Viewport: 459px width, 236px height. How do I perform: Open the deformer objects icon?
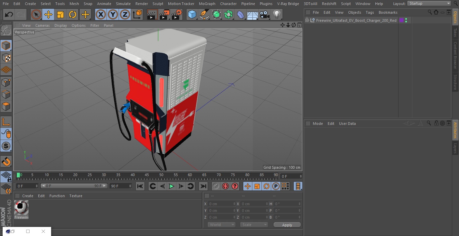[241, 14]
